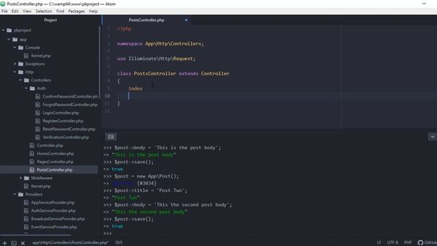Expand the Exceptions folder chevron

pos(15,64)
